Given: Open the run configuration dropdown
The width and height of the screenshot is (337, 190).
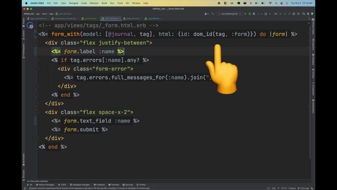Looking at the screenshot, I should coord(230,14).
